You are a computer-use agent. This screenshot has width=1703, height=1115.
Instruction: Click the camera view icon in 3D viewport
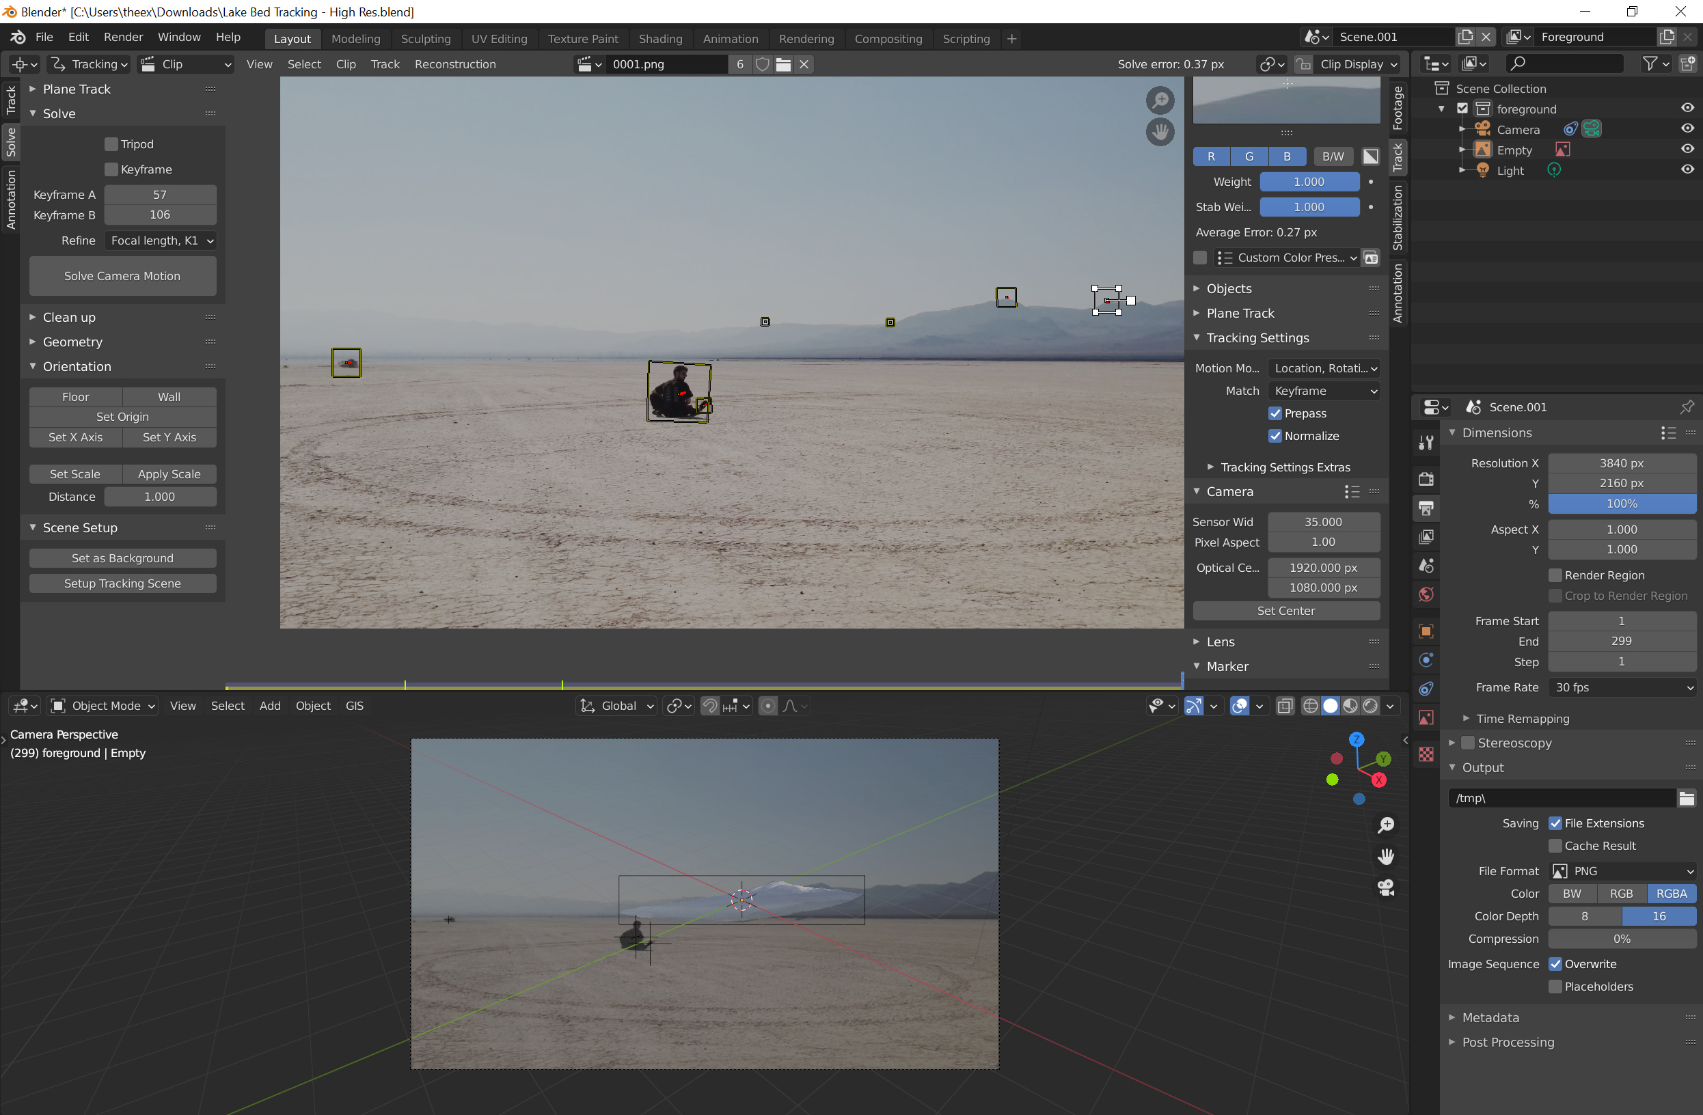[1386, 887]
